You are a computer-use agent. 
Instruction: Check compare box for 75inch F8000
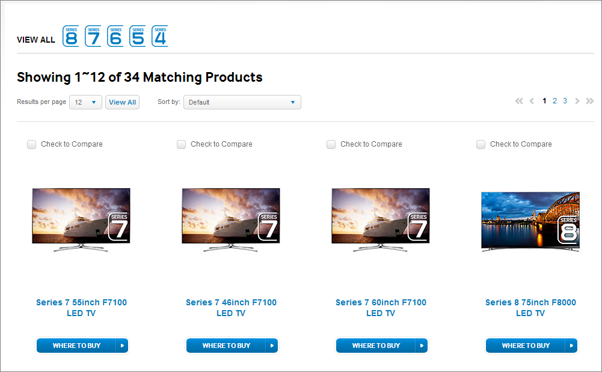tap(481, 144)
